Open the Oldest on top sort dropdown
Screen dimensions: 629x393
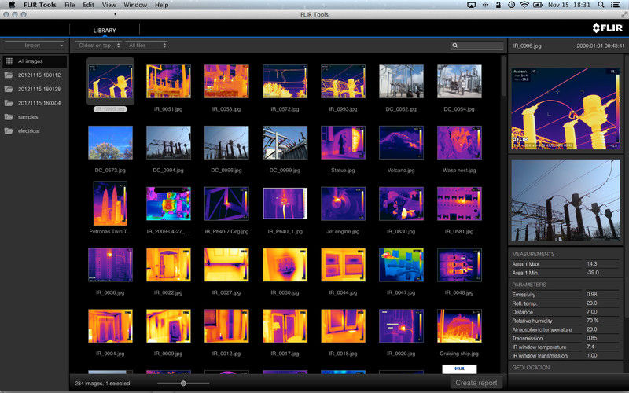click(97, 46)
